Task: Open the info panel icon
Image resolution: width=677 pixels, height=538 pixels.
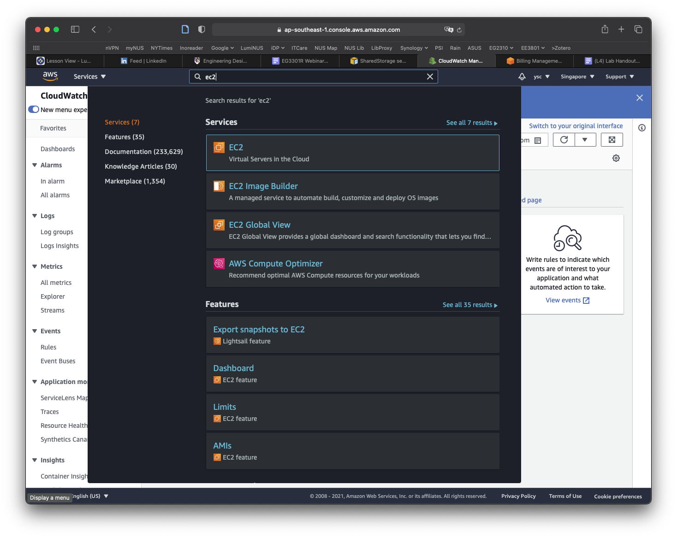Action: pos(641,128)
